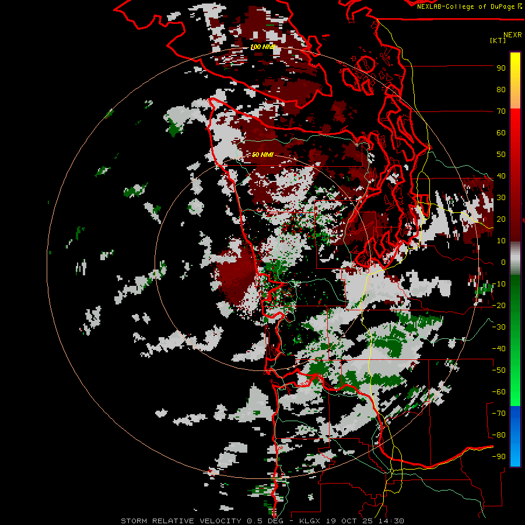
Task: Select the -60 value on velocity scale
Action: tap(499, 392)
